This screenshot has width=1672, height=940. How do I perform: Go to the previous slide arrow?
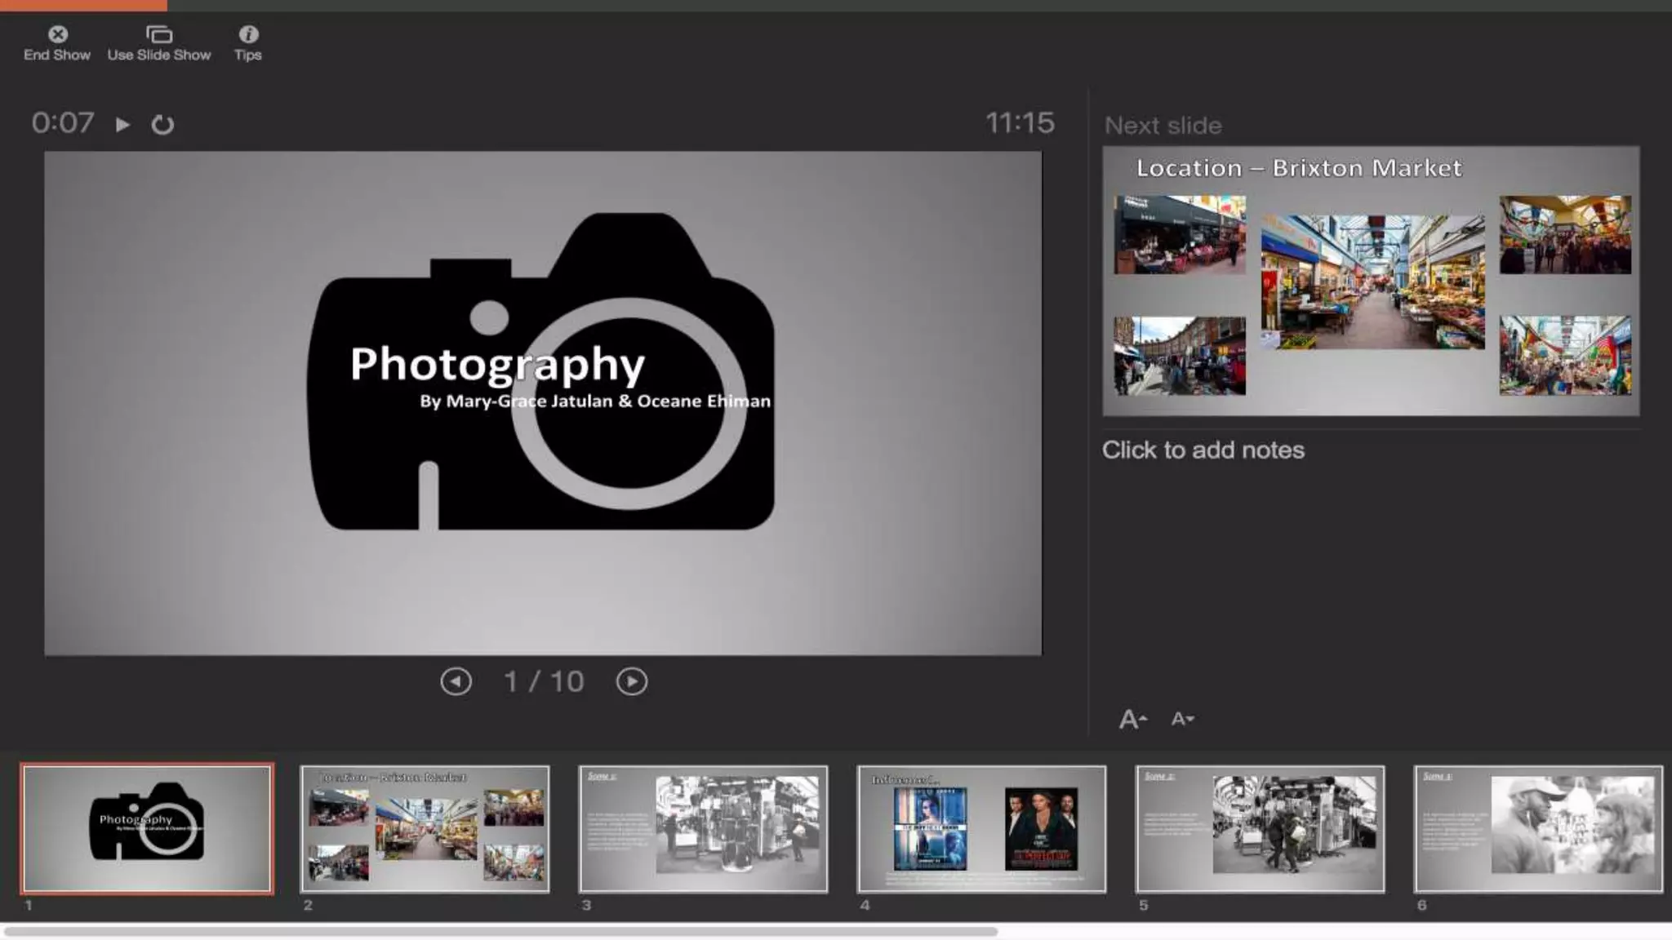[456, 681]
